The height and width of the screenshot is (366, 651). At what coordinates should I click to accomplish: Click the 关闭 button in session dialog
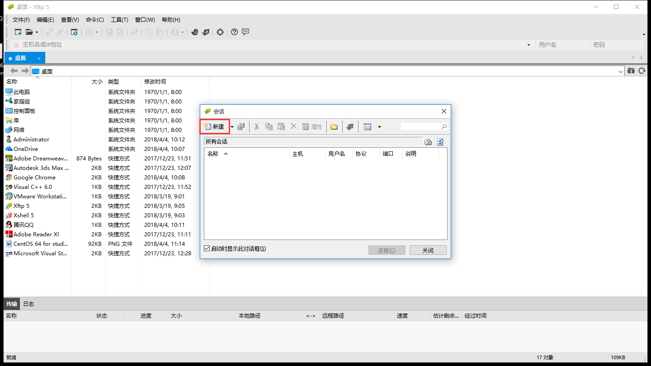pyautogui.click(x=428, y=250)
